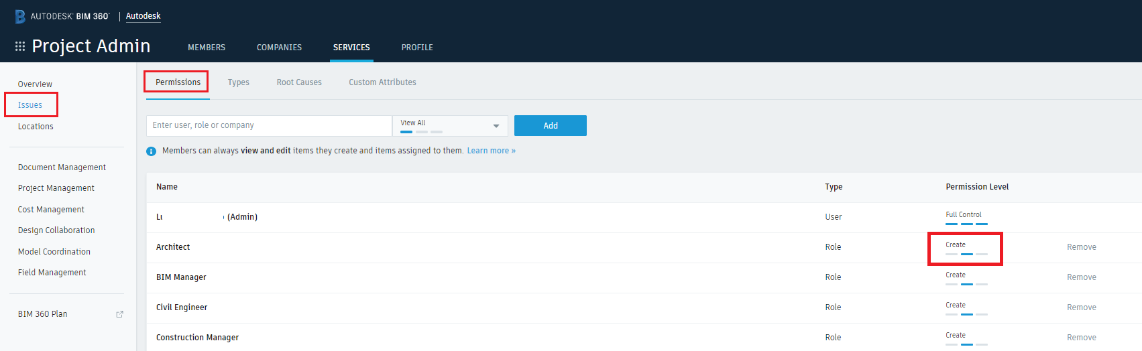Screen dimensions: 1142x351
Task: Open the module switcher grid icon
Action: pyautogui.click(x=20, y=46)
